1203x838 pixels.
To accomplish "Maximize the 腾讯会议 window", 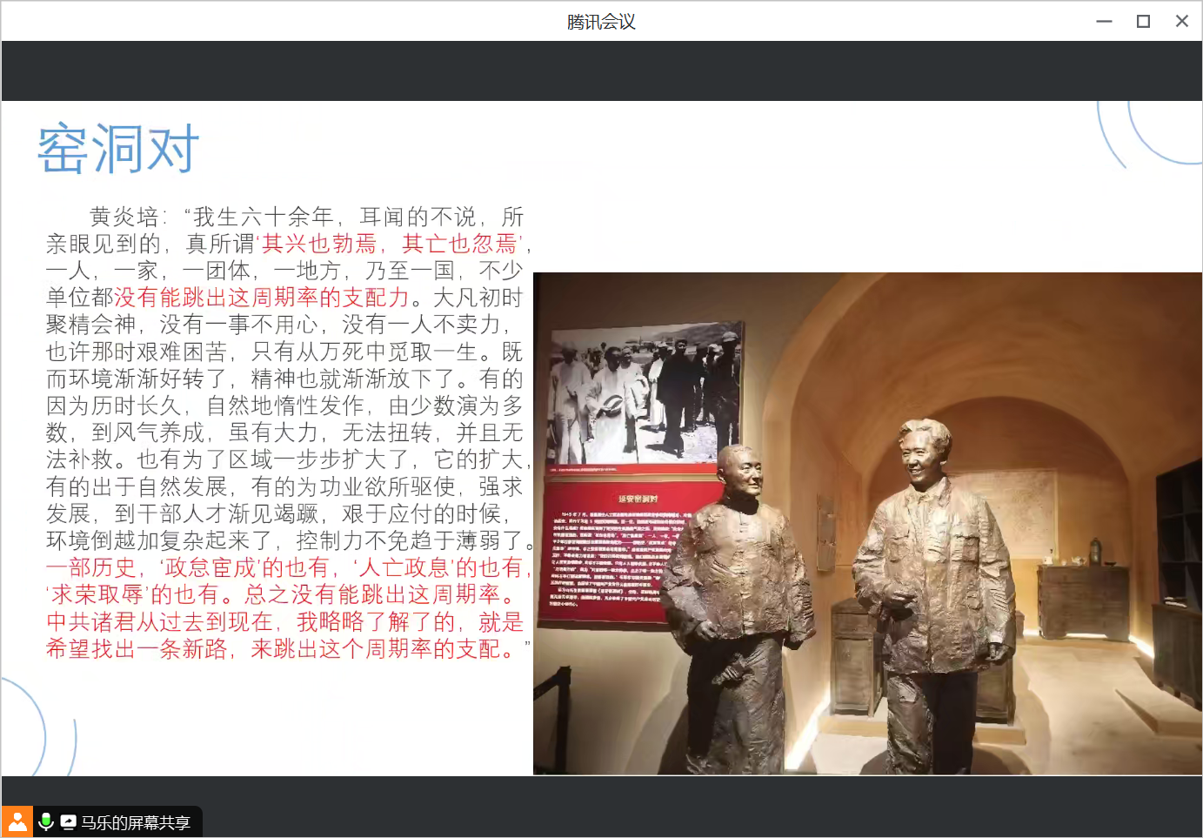I will tap(1143, 21).
